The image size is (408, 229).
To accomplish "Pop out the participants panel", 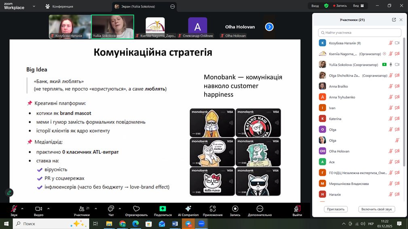I will tap(394, 20).
